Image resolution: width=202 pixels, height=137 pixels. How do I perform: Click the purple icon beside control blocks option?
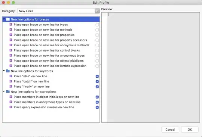tap(11, 50)
